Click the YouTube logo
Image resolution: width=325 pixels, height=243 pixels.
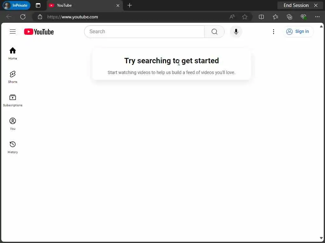(39, 32)
